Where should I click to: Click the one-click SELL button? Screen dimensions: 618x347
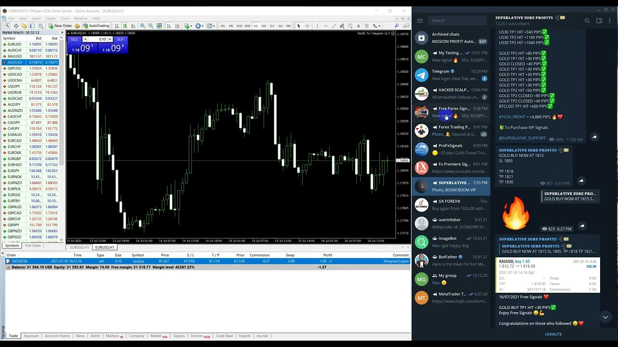coord(74,39)
